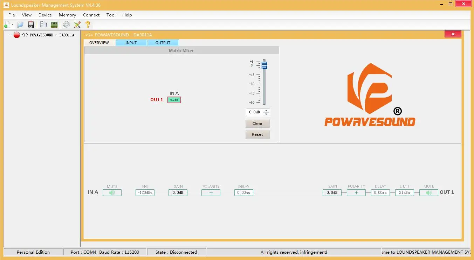Expand dropdown arrow beside new device icon
The height and width of the screenshot is (260, 474).
pyautogui.click(x=13, y=24)
